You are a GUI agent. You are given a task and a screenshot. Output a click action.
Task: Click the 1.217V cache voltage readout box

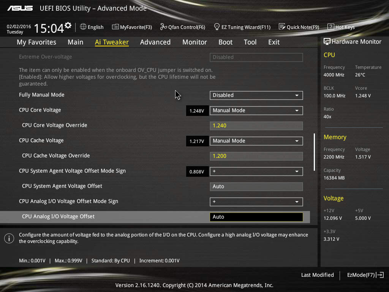pos(197,141)
